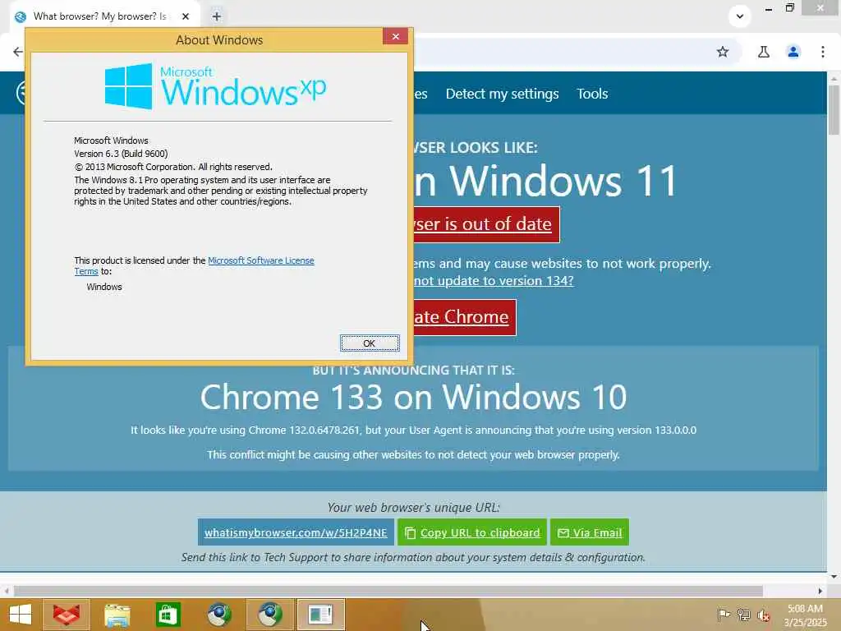Click the 'Via Email' green button
The image size is (841, 631).
pyautogui.click(x=590, y=532)
